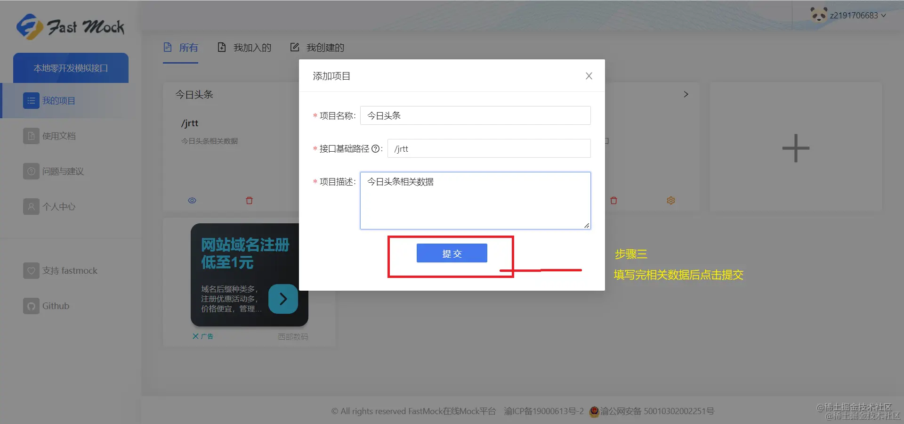
Task: Click the 问题与建议 question icon
Action: click(31, 171)
